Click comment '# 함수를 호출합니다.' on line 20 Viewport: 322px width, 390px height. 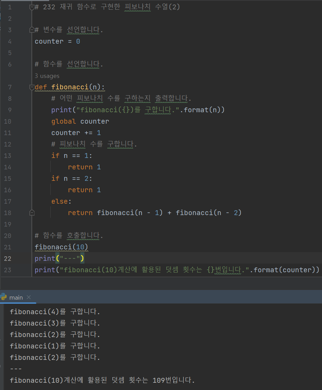[69, 236]
